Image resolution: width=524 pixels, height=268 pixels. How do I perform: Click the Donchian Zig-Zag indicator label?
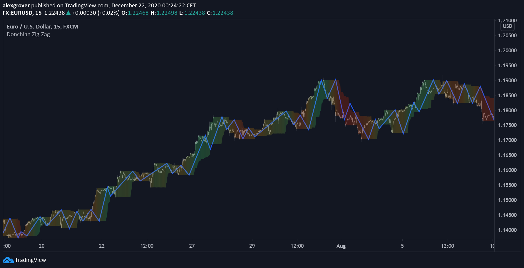(x=28, y=34)
